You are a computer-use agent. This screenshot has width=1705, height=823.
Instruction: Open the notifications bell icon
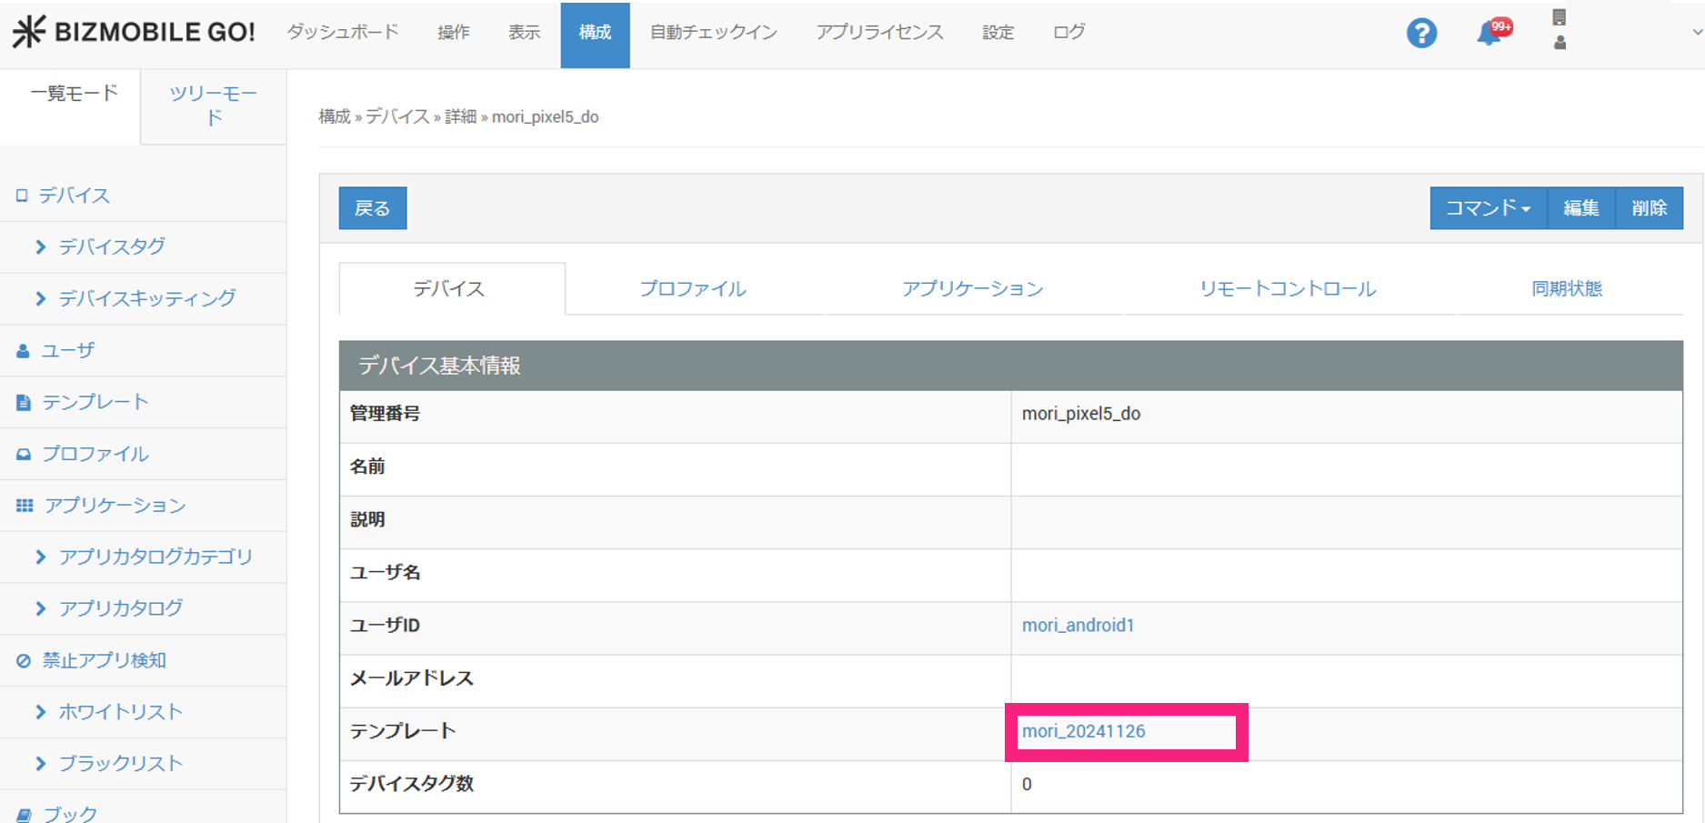tap(1489, 34)
